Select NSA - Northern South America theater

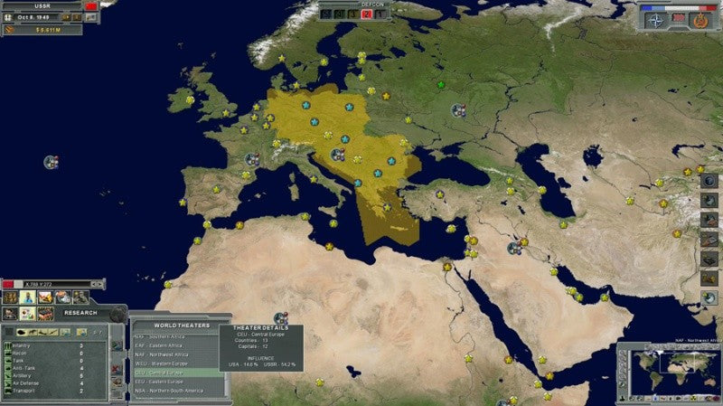pyautogui.click(x=178, y=391)
